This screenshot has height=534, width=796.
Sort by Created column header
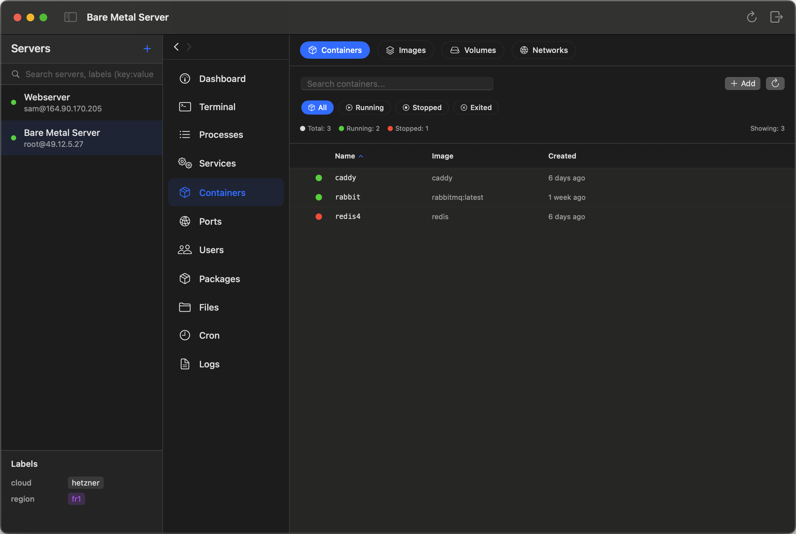562,156
